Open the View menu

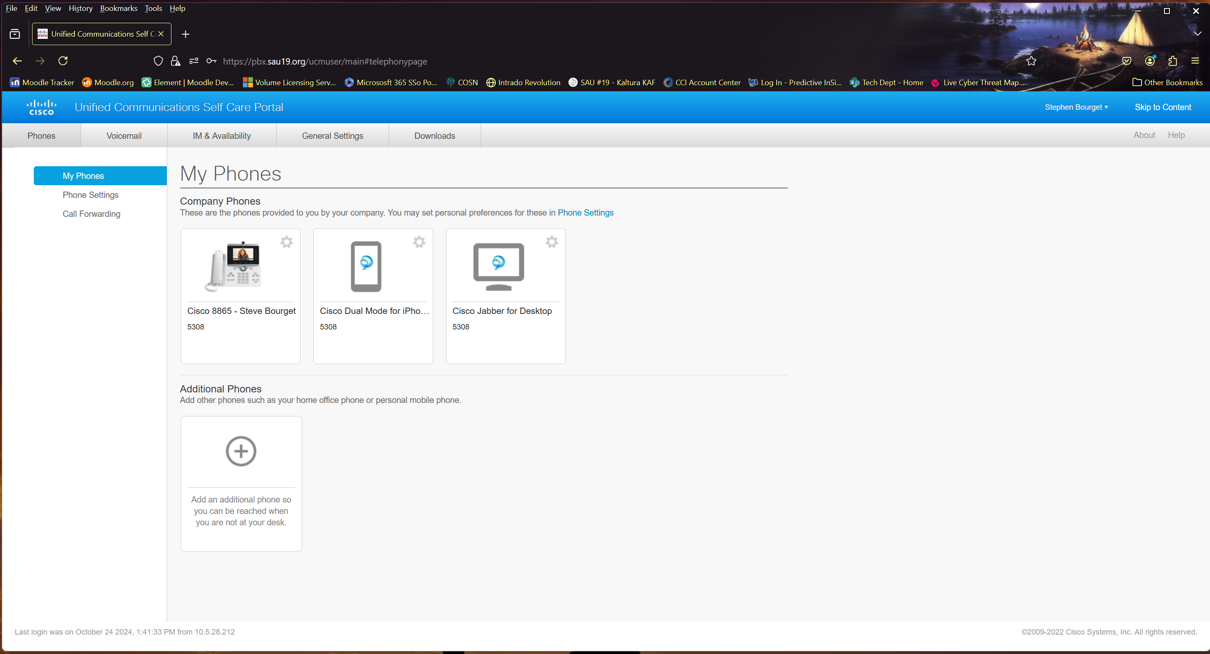(53, 8)
